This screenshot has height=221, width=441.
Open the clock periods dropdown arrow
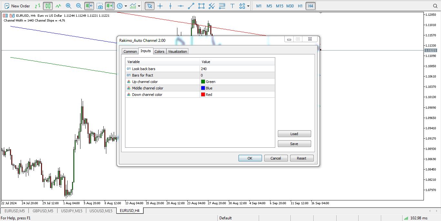click(126, 6)
